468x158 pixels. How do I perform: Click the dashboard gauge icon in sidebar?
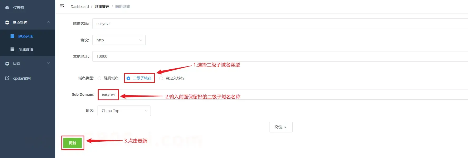pos(7,8)
